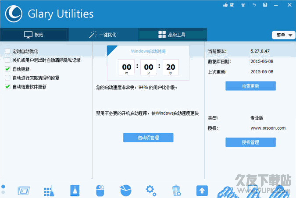Open the process manager gears icon

point(151,191)
